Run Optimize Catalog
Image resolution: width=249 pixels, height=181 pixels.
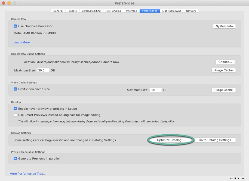pos(171,140)
